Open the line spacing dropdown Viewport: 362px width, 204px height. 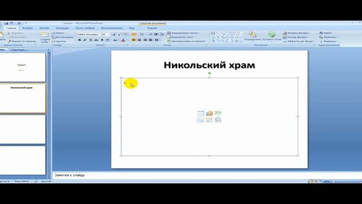pyautogui.click(x=163, y=35)
